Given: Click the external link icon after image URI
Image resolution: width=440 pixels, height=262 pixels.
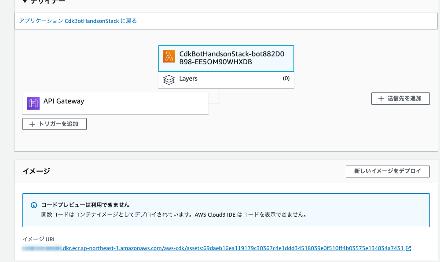Looking at the screenshot, I should (x=409, y=248).
